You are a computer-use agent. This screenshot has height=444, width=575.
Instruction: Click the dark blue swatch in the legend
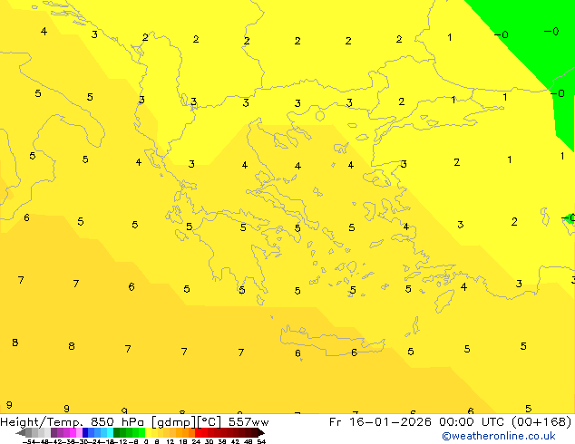85,433
